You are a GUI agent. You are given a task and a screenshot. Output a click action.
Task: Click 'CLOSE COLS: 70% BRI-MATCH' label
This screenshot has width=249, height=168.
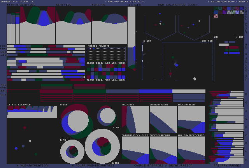(x=106, y=80)
